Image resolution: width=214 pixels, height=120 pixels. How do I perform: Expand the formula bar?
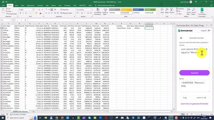213,20
